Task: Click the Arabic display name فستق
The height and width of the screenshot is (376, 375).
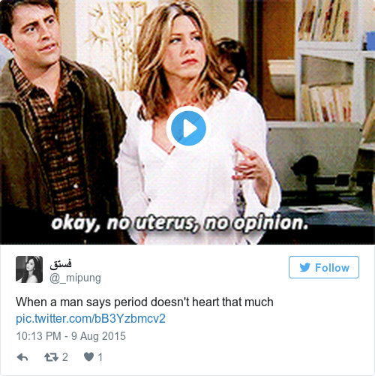Action: pyautogui.click(x=61, y=264)
